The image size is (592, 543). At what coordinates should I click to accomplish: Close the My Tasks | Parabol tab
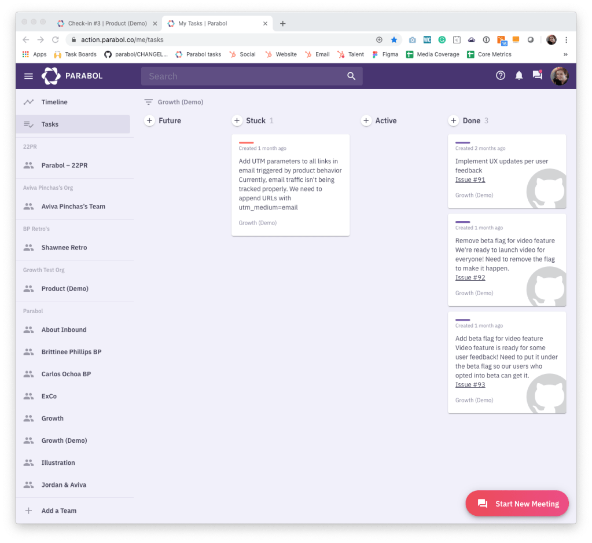[x=265, y=23]
